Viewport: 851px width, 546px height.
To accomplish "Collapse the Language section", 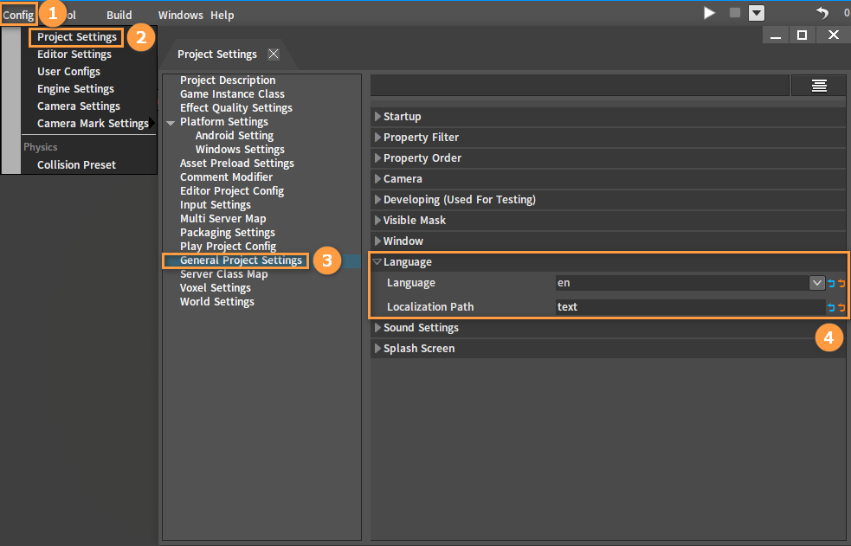I will click(x=377, y=262).
